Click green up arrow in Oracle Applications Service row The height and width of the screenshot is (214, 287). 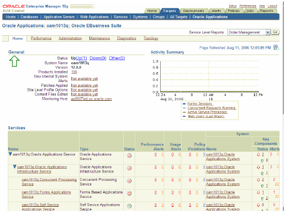(x=262, y=160)
